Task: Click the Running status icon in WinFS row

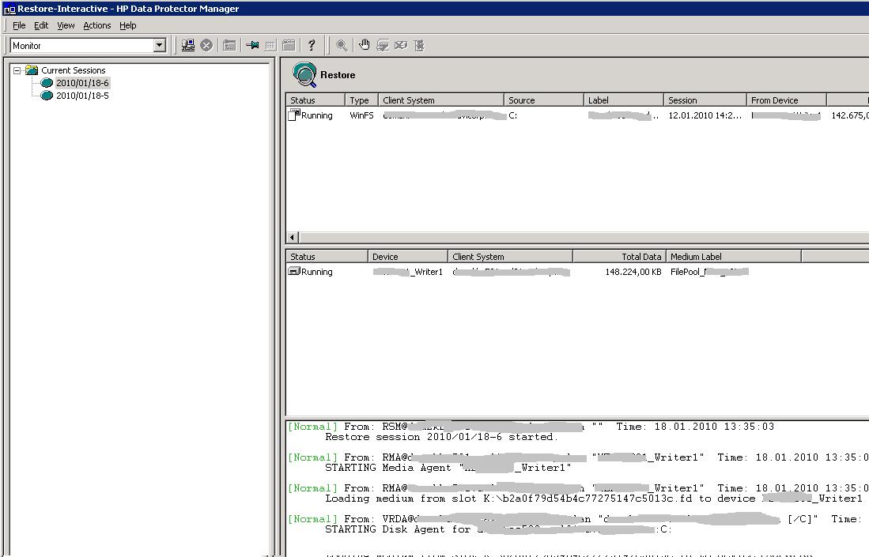Action: point(294,115)
